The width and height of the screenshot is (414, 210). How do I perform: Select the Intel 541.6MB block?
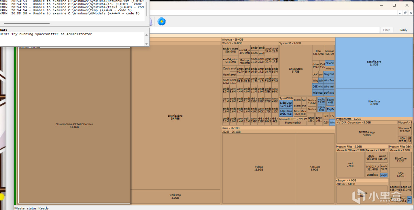(318, 52)
